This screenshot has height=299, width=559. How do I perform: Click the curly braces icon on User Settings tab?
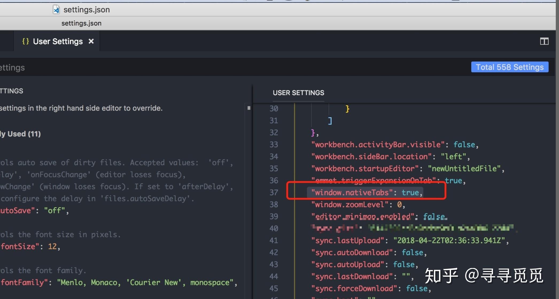coord(26,41)
